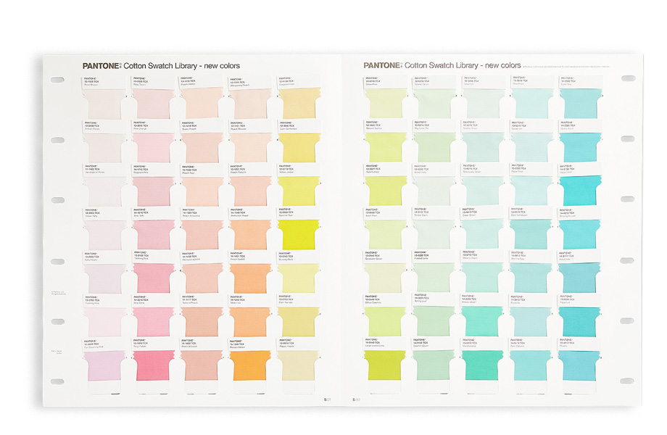
Task: Choose the lavender swatch at bottom-left of left page
Action: (104, 366)
